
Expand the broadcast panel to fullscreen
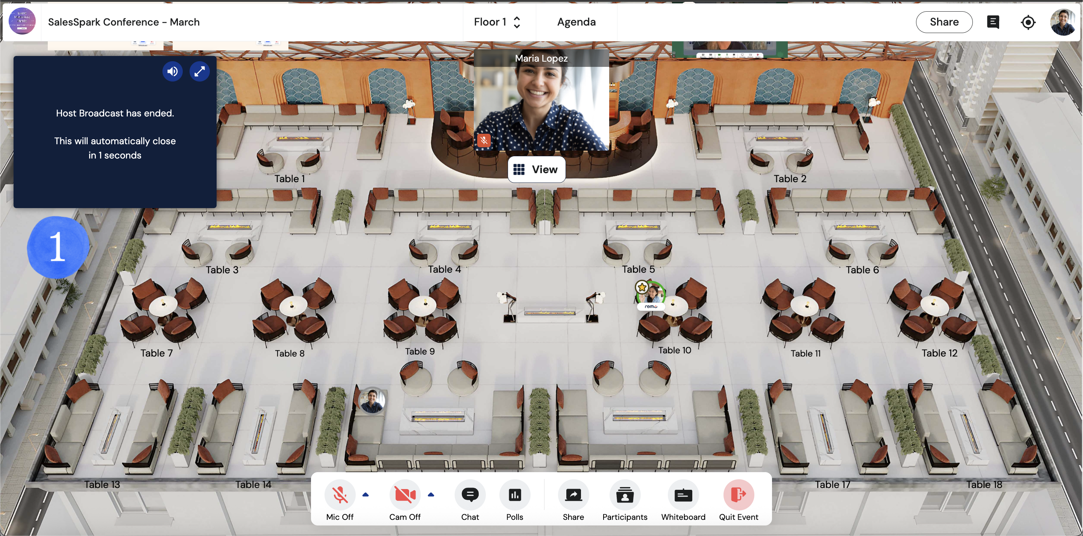coord(199,71)
